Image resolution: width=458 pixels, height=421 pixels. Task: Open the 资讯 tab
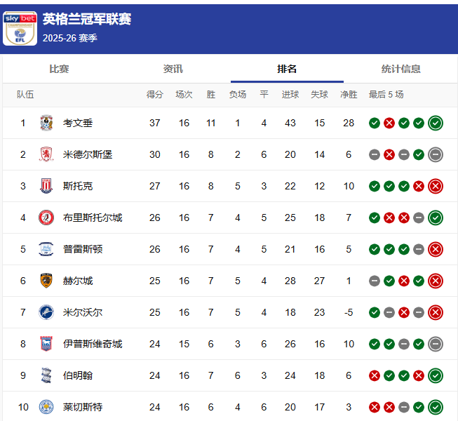(x=173, y=69)
